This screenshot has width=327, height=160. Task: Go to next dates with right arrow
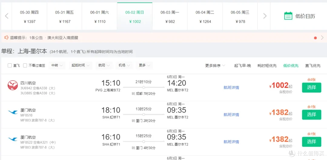(x=265, y=16)
